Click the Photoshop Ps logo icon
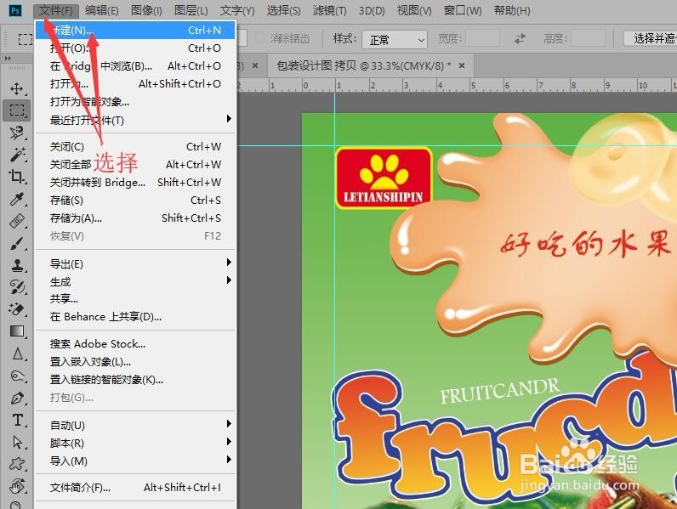This screenshot has height=509, width=677. click(x=14, y=10)
